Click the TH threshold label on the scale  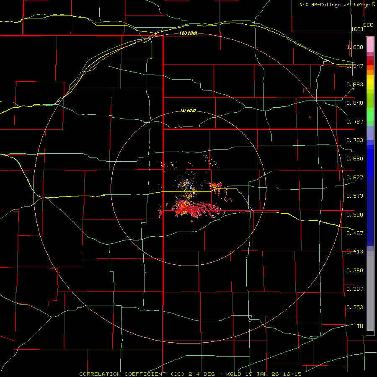[x=360, y=326]
